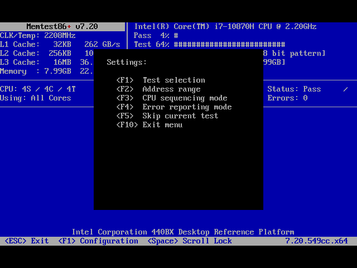Open the F2 Address range option
Screen dimensions: 357x268
tap(158, 89)
